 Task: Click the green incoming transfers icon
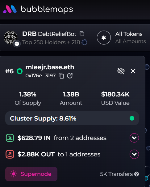(x=10, y=138)
